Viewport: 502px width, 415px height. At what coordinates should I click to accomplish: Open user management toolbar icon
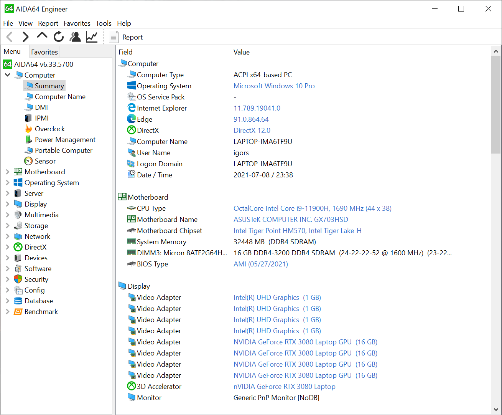pos(75,37)
